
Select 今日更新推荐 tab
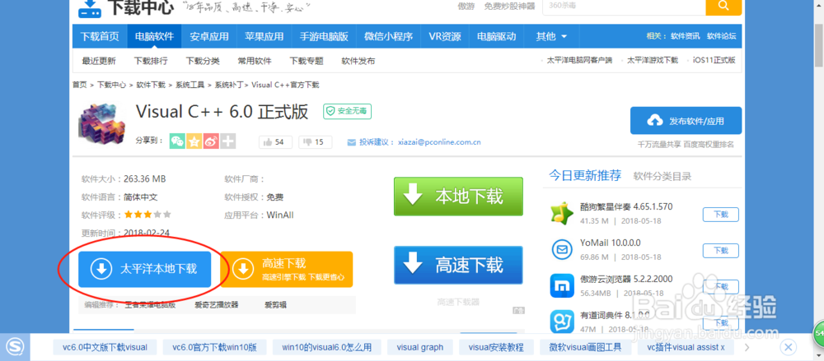585,175
